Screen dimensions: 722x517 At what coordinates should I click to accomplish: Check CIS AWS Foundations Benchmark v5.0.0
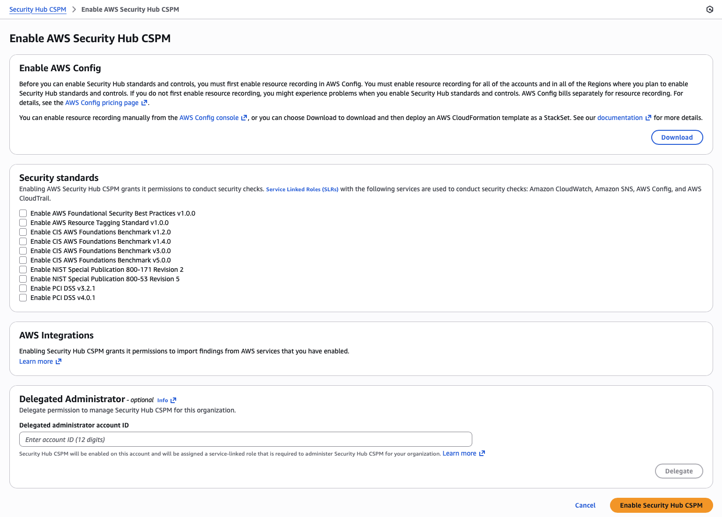(23, 260)
